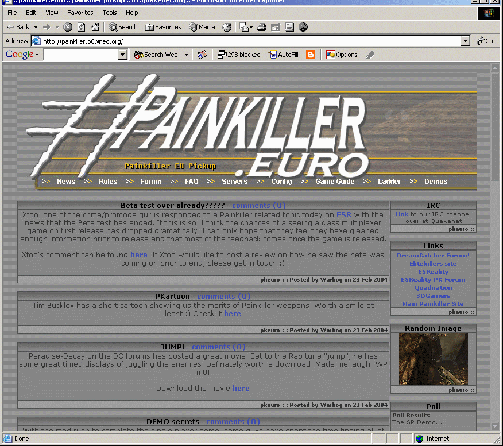The image size is (503, 446).
Task: Open the Config link in site navigation
Action: coord(281,182)
